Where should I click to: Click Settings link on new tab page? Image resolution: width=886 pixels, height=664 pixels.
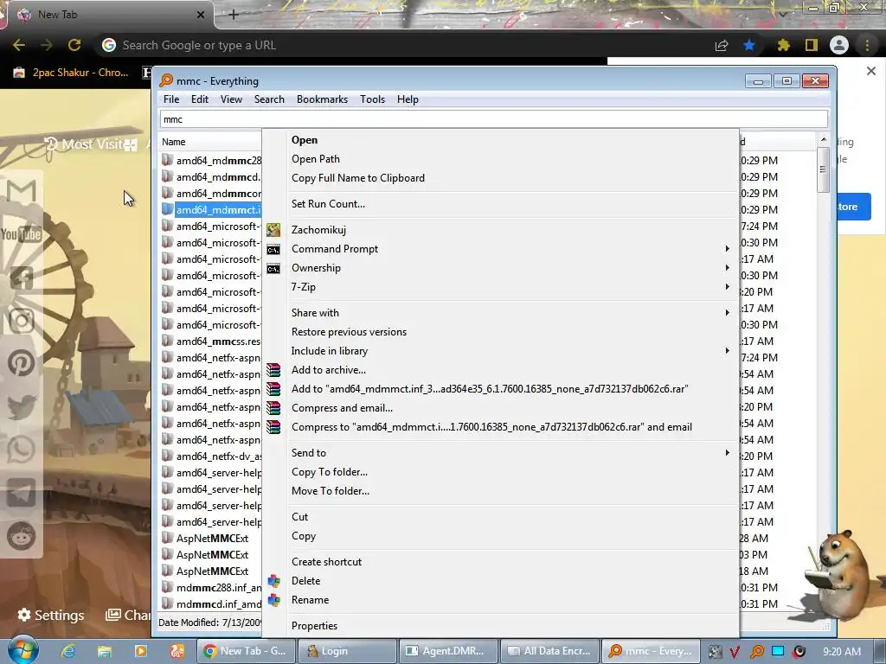click(x=51, y=615)
